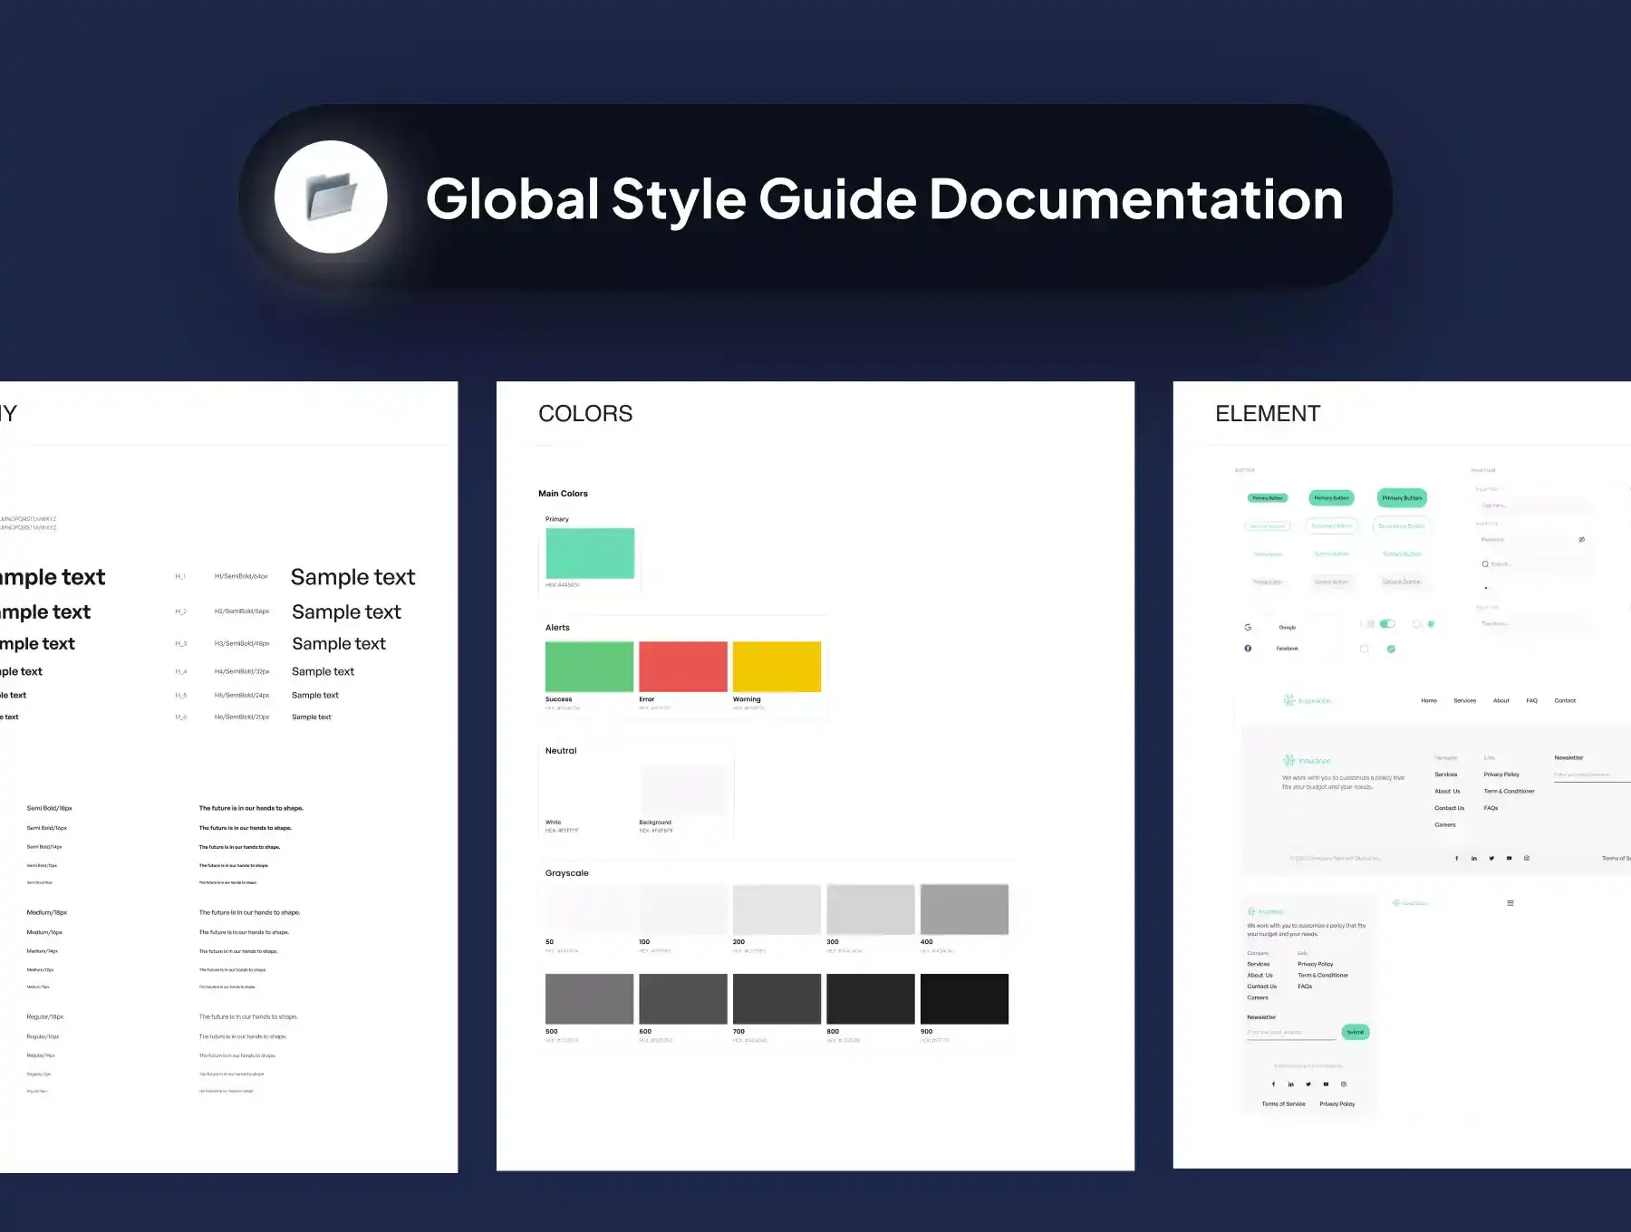Click the LinkedIn icon in the mobile footer

pyautogui.click(x=1291, y=1084)
